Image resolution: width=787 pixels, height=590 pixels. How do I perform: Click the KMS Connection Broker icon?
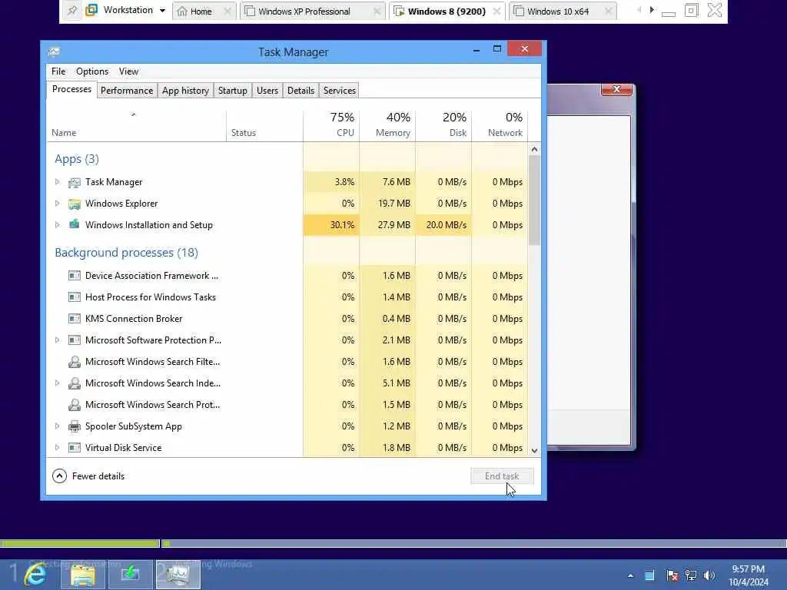pyautogui.click(x=75, y=319)
